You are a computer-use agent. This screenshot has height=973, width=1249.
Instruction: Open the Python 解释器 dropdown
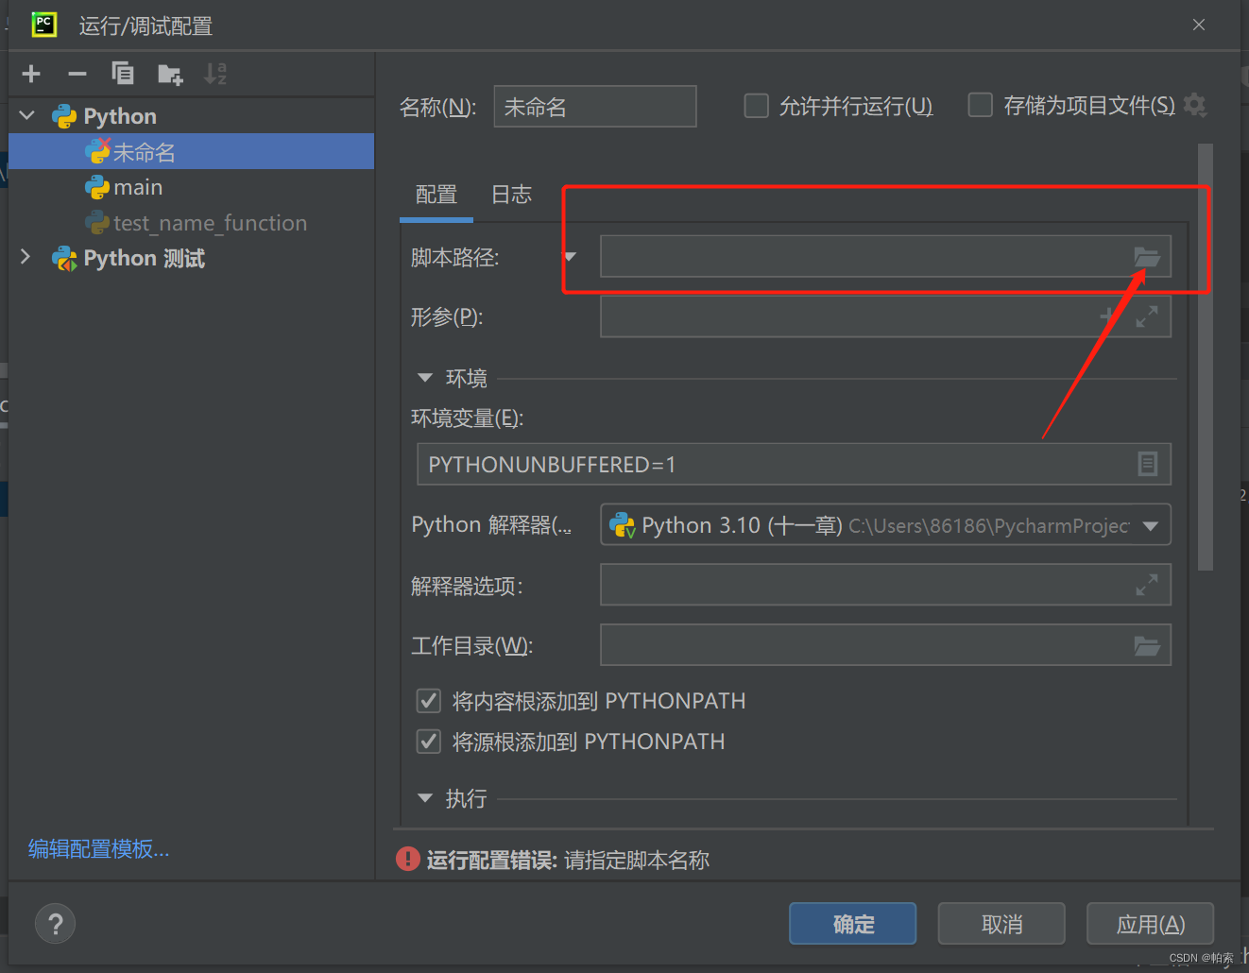pos(1150,525)
